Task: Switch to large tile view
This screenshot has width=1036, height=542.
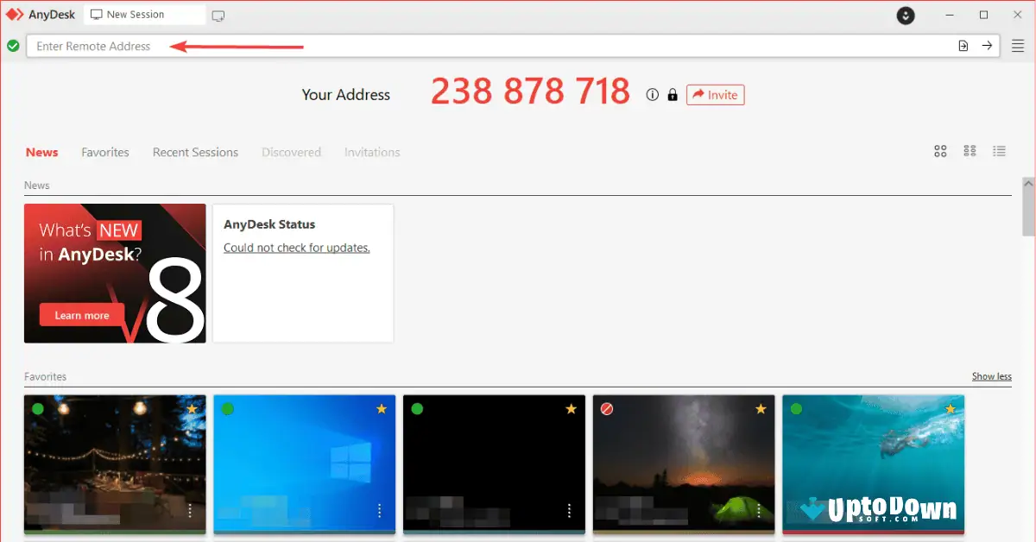Action: click(x=940, y=150)
